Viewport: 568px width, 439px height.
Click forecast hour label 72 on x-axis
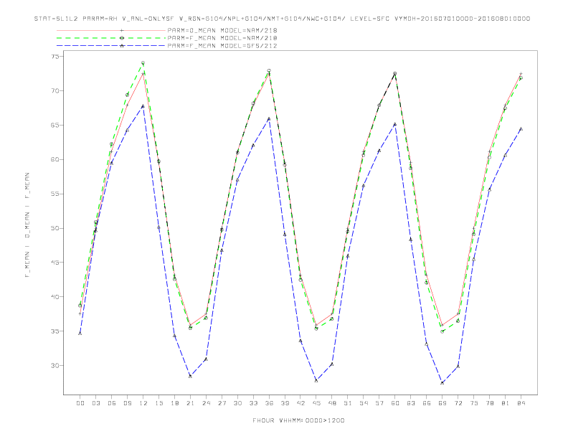(x=458, y=403)
